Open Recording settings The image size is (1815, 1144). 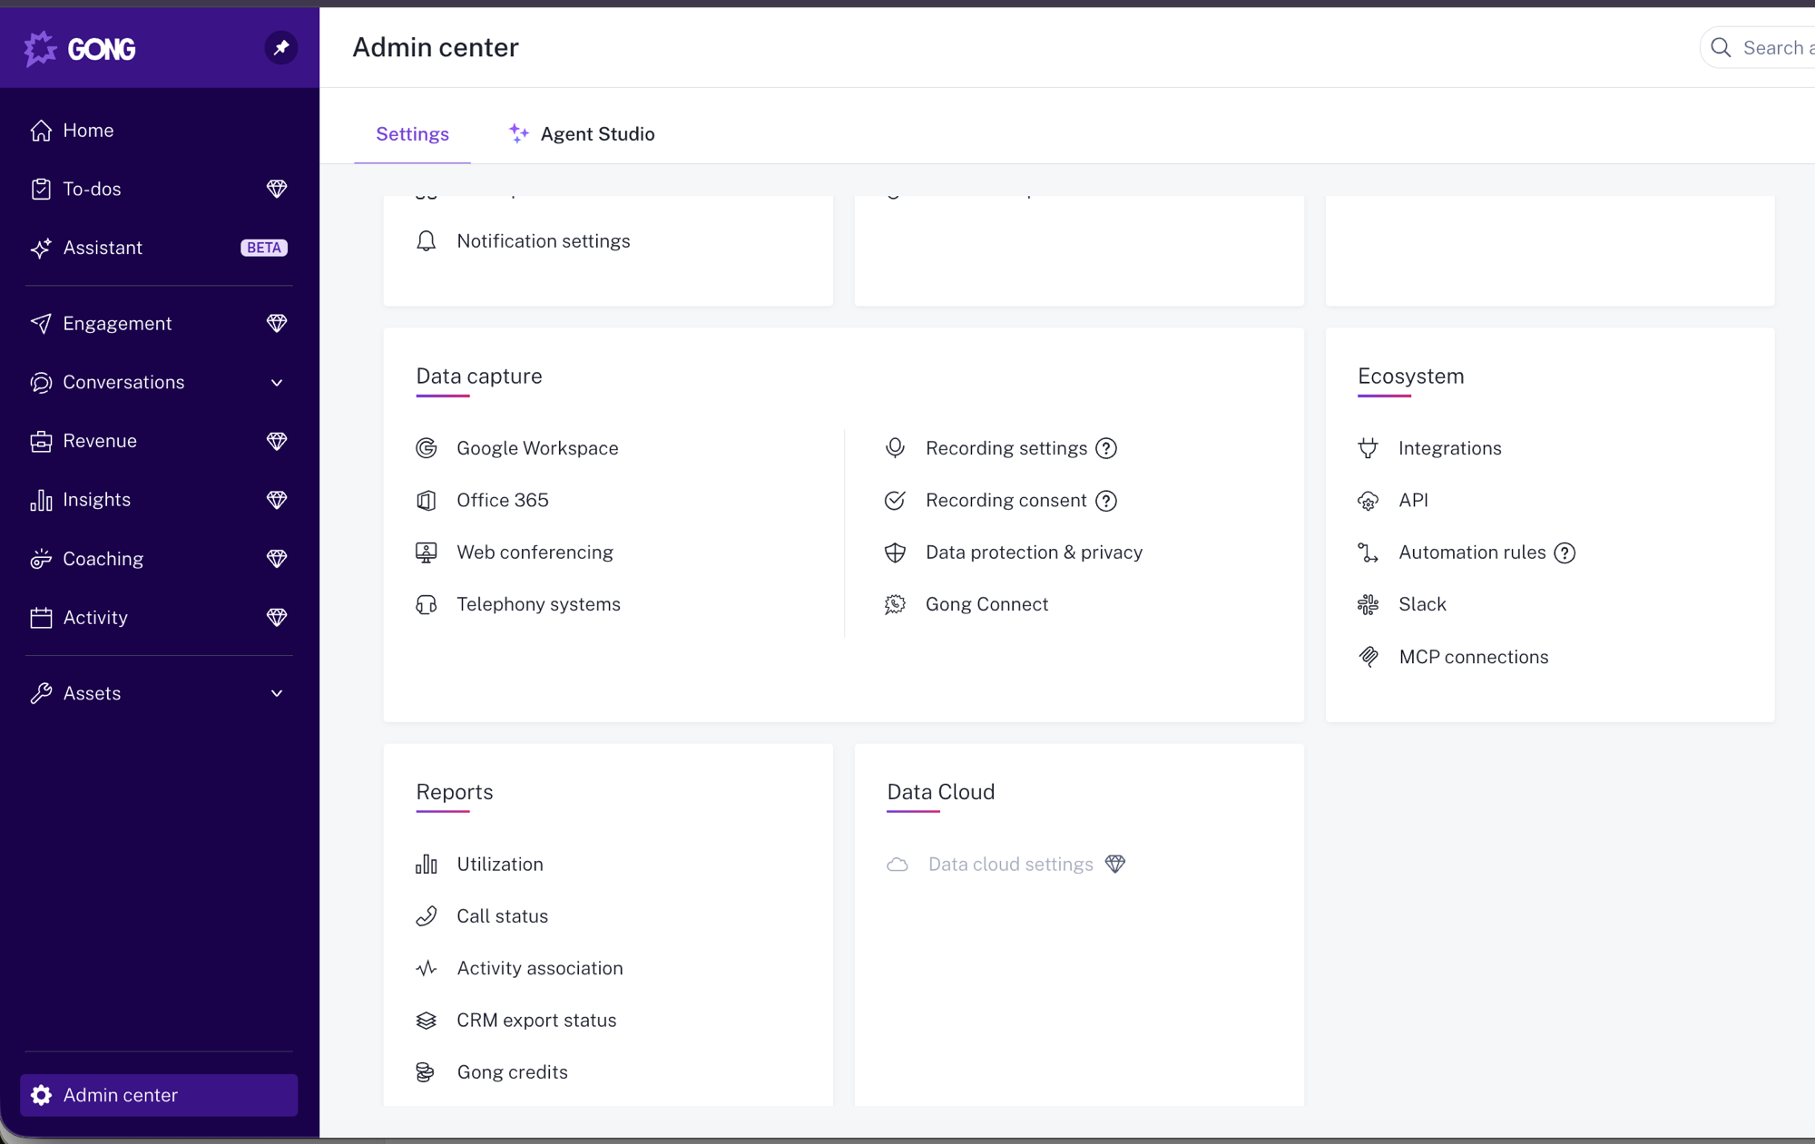coord(1006,448)
